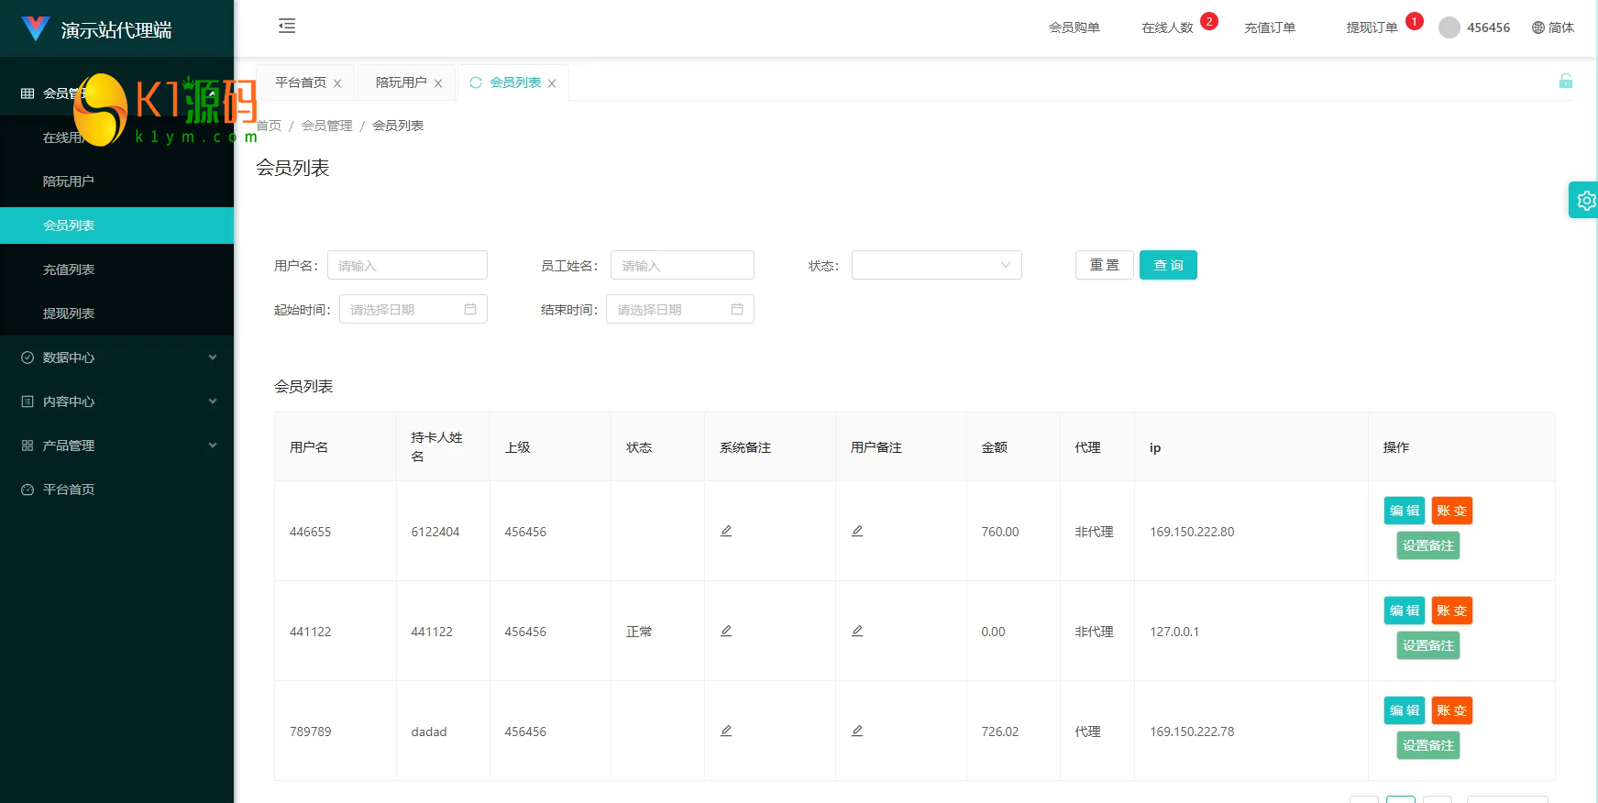Focus the 用户名 input field
This screenshot has width=1598, height=803.
coord(407,265)
